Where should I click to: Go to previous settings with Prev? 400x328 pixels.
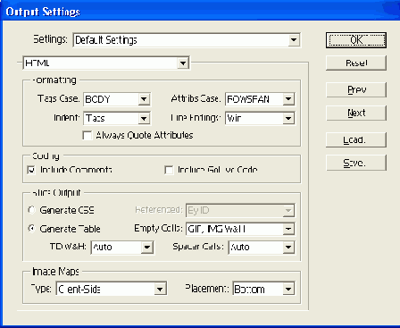356,89
